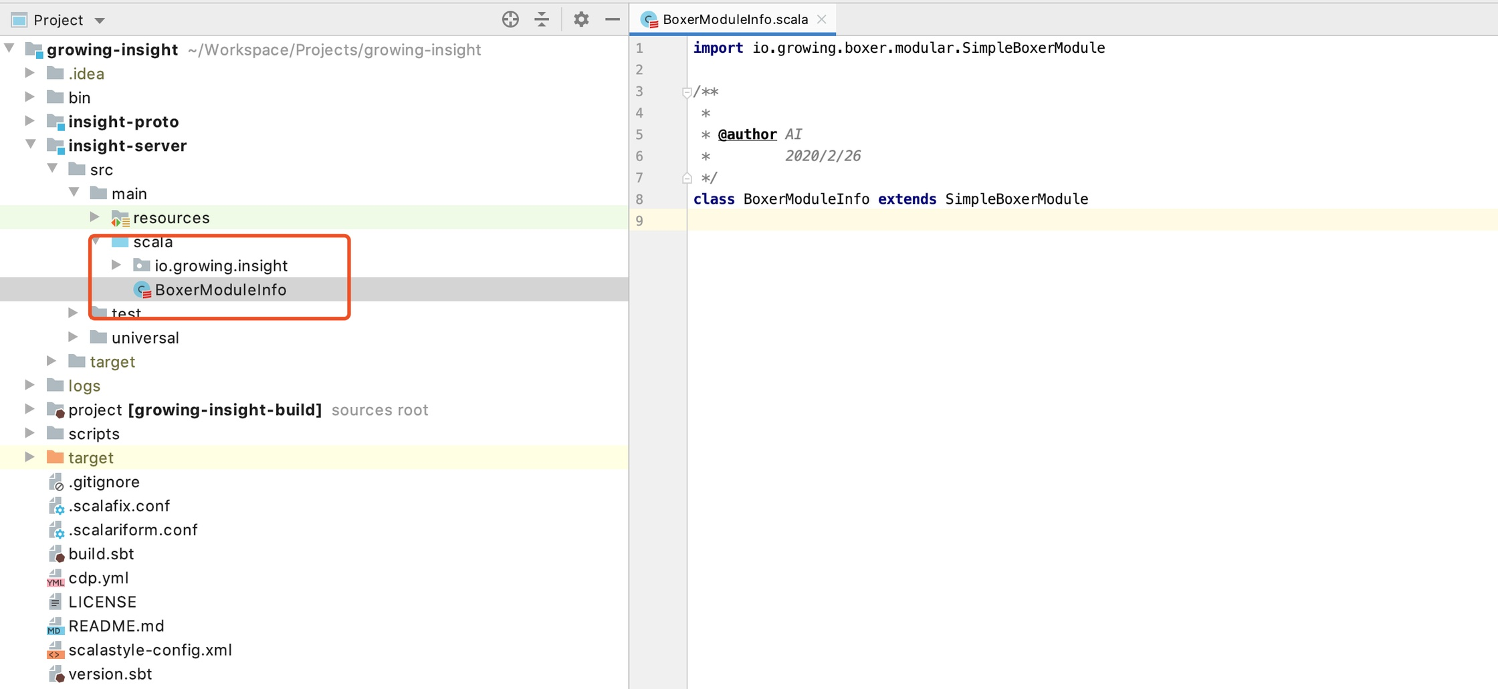Expand the orange root target folder
The width and height of the screenshot is (1498, 689).
pos(30,457)
